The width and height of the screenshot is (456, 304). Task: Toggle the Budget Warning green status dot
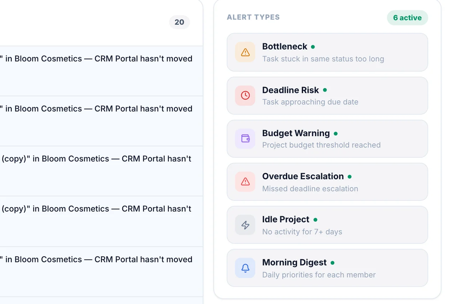coord(336,134)
